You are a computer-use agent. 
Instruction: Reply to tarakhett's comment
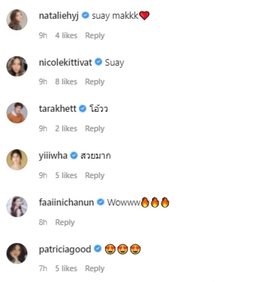point(95,128)
